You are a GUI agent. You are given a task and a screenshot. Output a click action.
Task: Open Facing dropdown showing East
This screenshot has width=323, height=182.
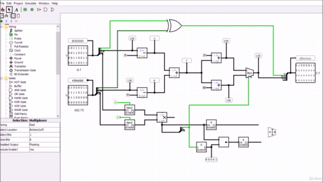click(x=44, y=125)
